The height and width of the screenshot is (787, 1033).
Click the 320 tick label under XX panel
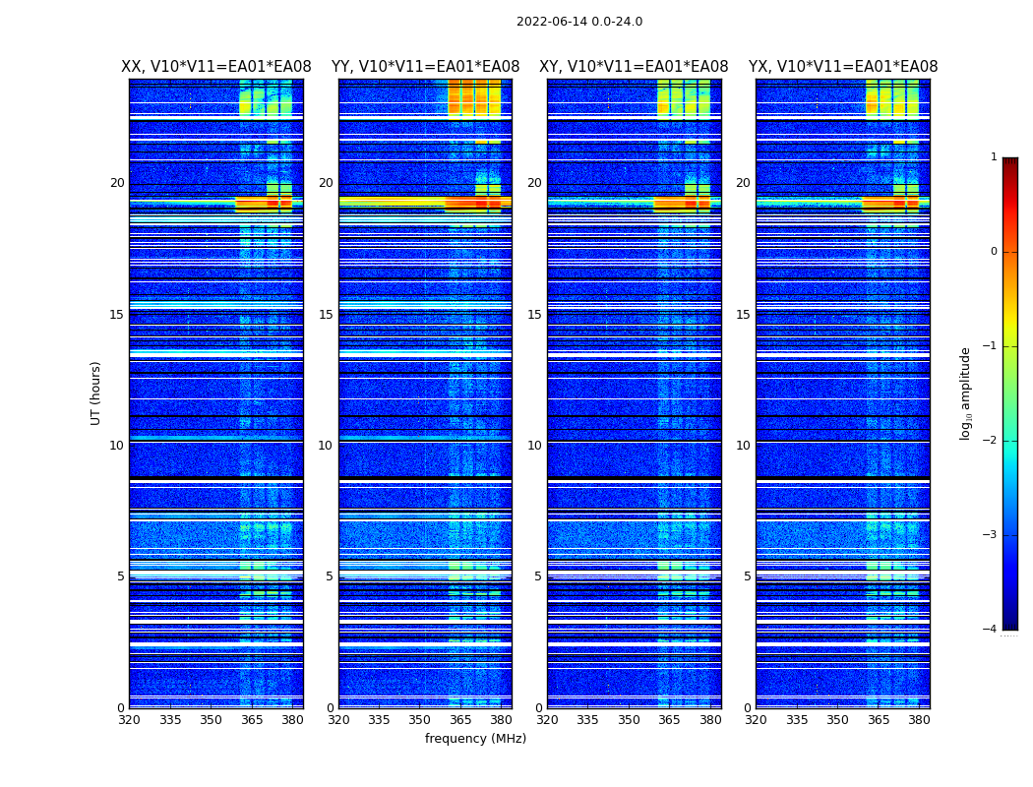(130, 720)
